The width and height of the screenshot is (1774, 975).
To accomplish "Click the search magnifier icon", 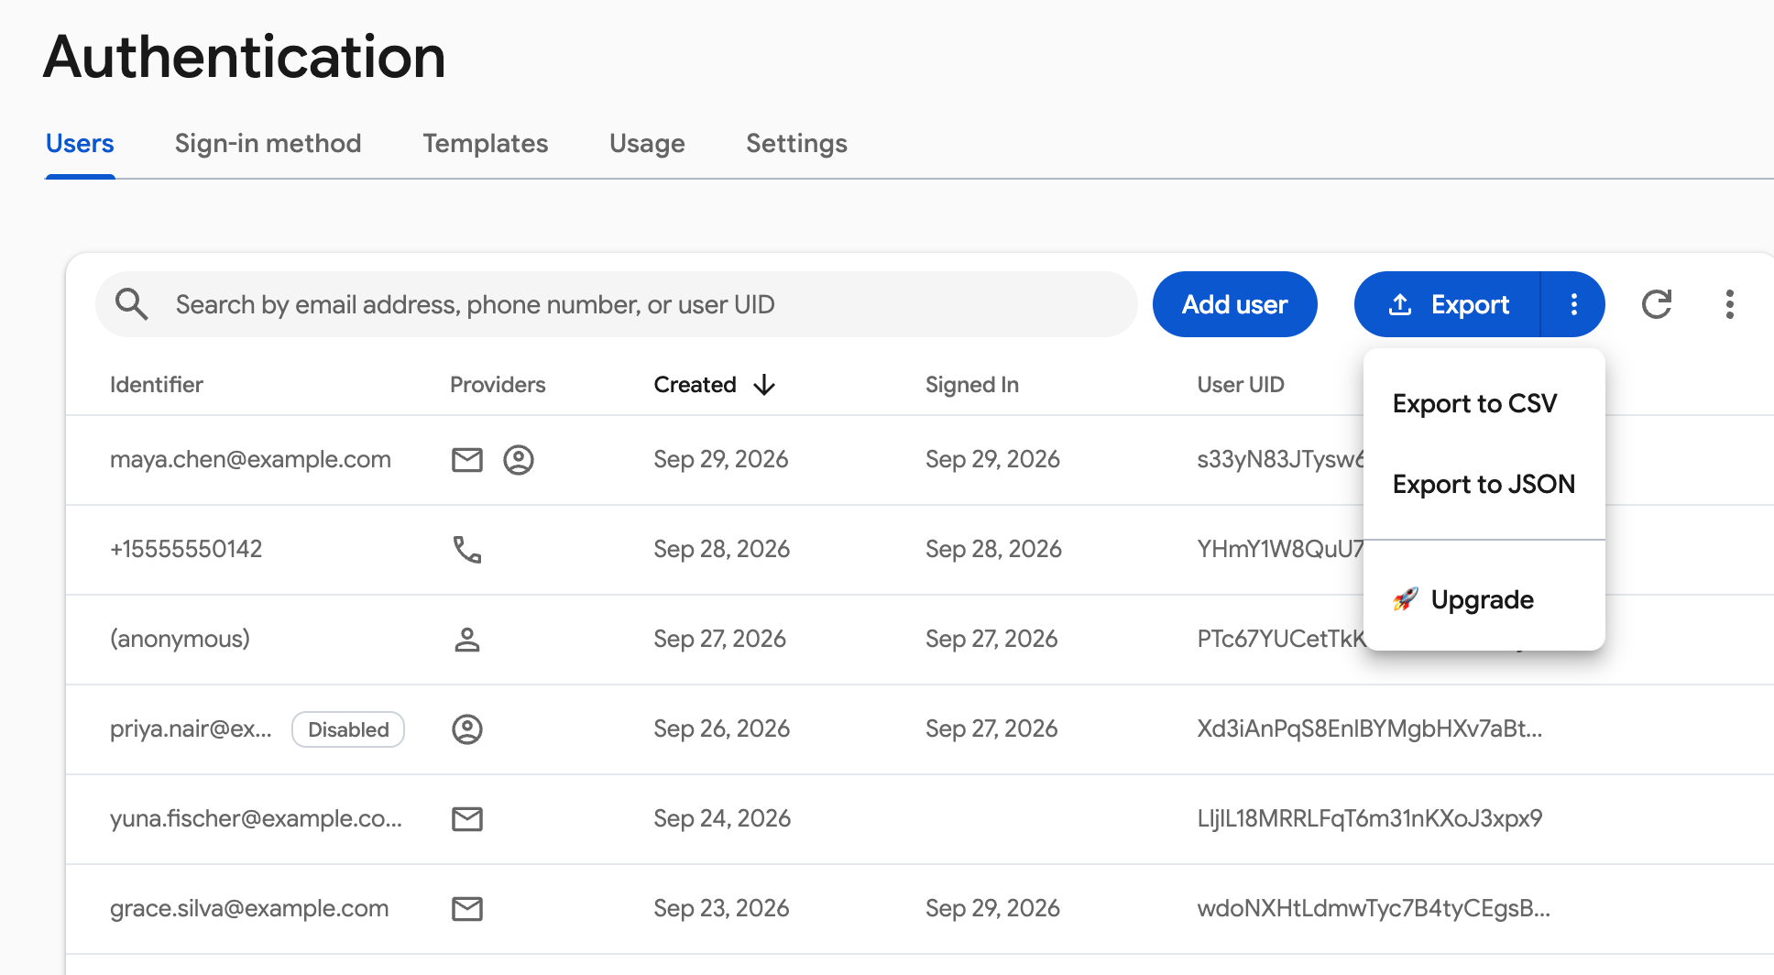I will (131, 304).
